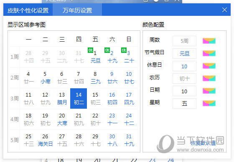
Task: Select date 13 腊月
Action: tap(62, 98)
